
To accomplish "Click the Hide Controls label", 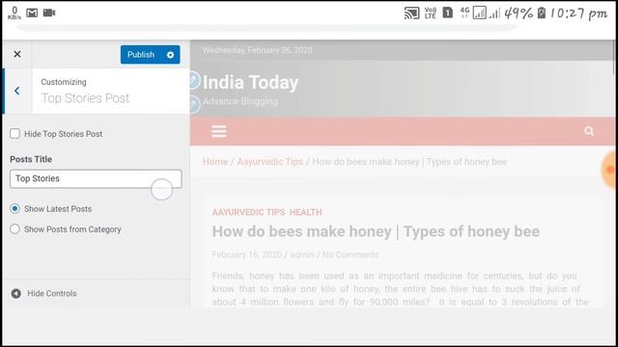I will (52, 293).
